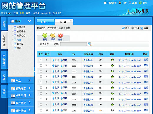Move row 0001 down with 下移
This screenshot has width=153, height=114.
pyautogui.click(x=64, y=60)
